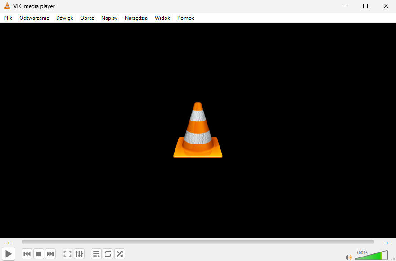Enable random playback order

click(119, 253)
